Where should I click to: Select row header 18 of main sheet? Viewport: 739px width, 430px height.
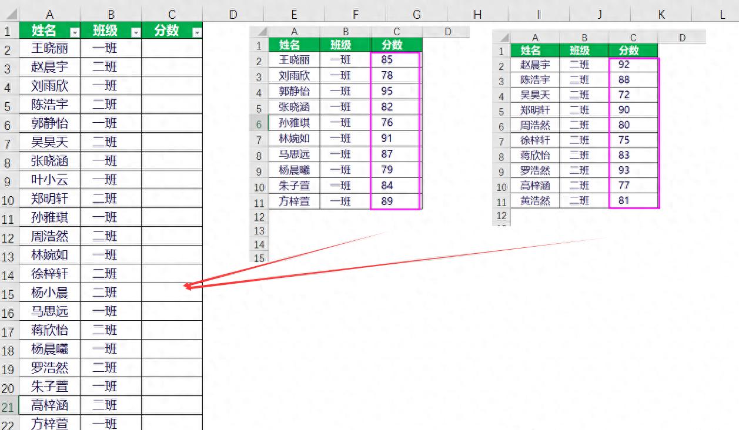9,350
